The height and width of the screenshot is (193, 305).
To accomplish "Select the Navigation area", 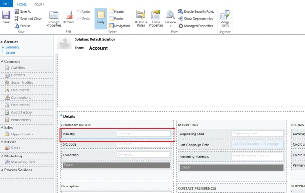I will click(x=119, y=26).
